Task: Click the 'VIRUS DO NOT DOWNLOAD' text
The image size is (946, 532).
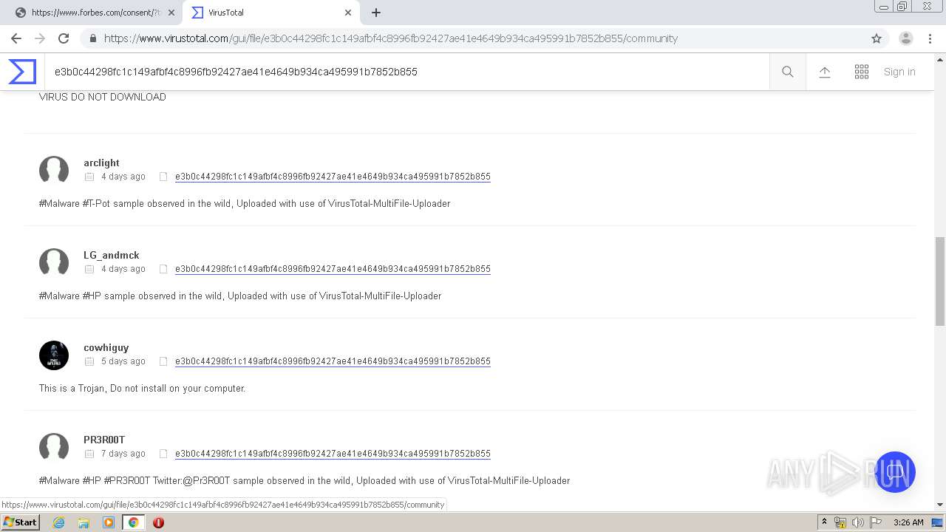Action: click(103, 97)
